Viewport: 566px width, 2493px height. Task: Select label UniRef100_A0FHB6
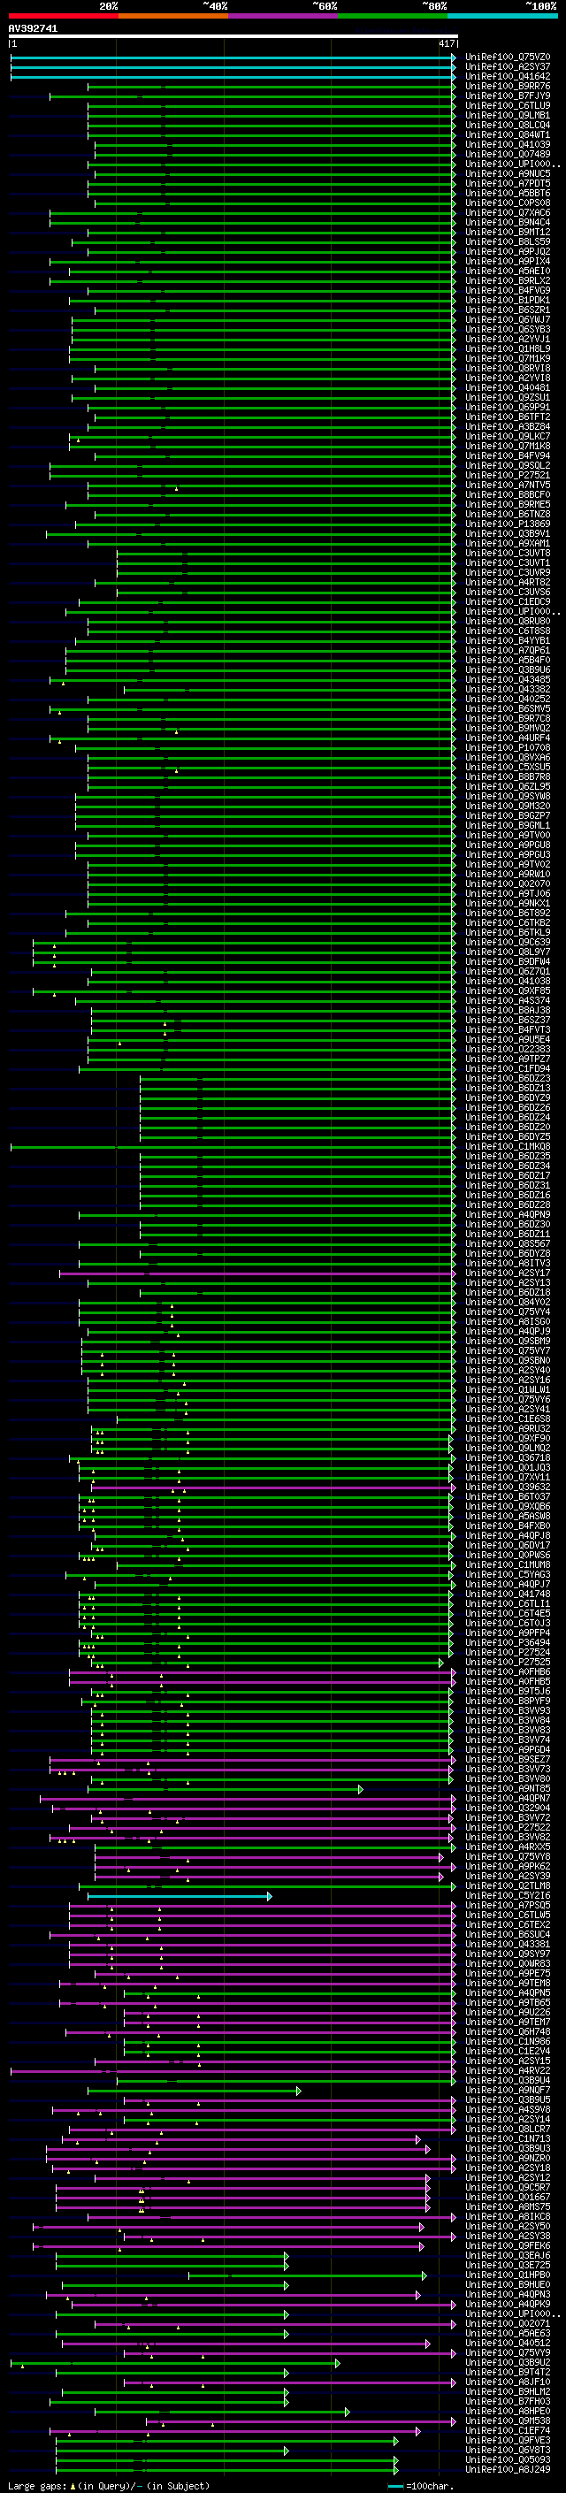pyautogui.click(x=508, y=1672)
